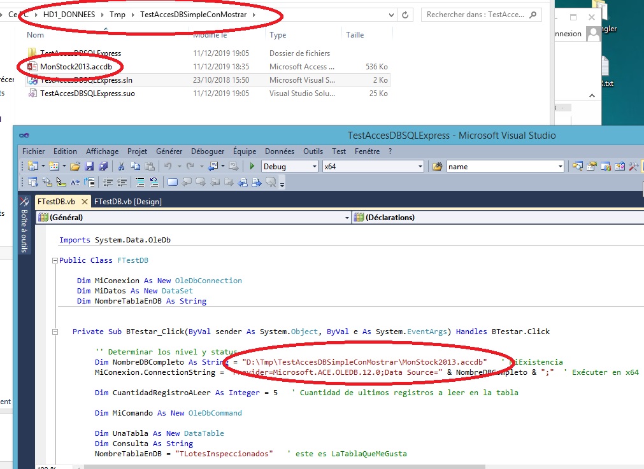This screenshot has height=469, width=644.
Task: Select the TestAccesDBSQLExpress.sln file row
Action: click(x=208, y=80)
